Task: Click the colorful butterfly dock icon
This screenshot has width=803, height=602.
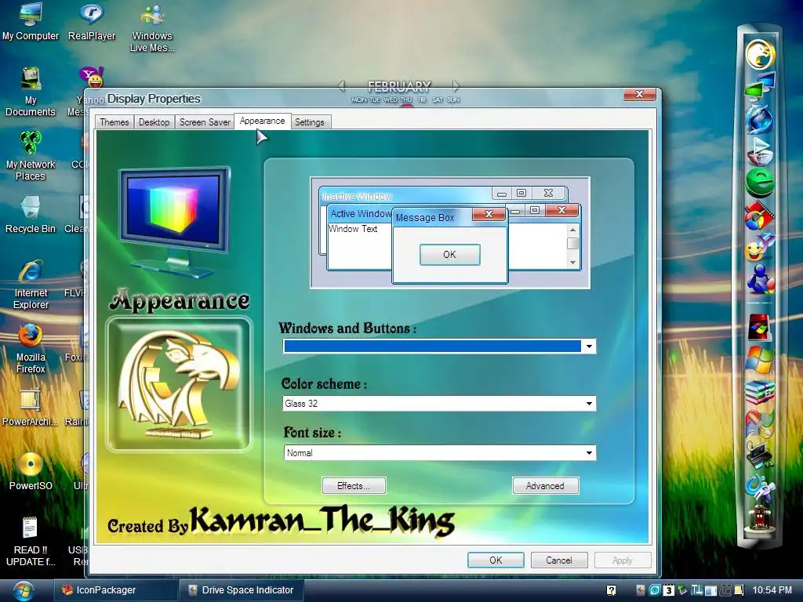Action: pyautogui.click(x=759, y=423)
